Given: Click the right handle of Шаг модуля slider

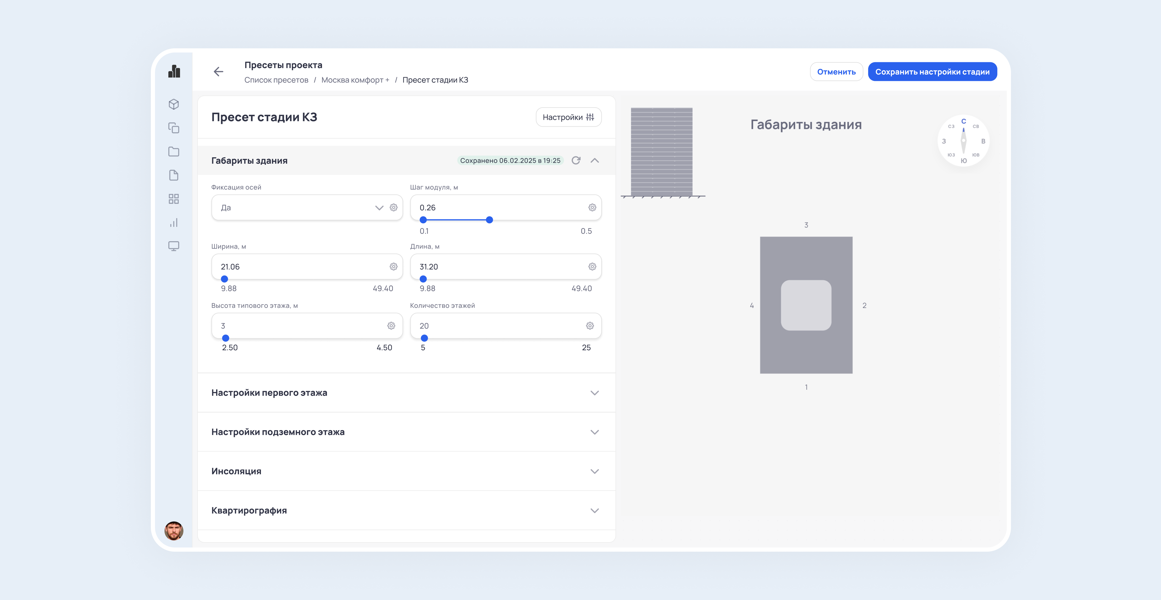Looking at the screenshot, I should coord(489,220).
